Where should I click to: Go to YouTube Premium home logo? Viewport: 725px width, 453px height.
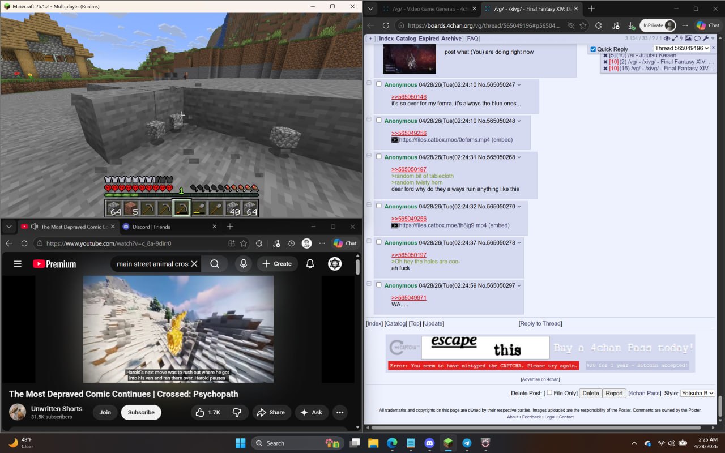pyautogui.click(x=54, y=264)
